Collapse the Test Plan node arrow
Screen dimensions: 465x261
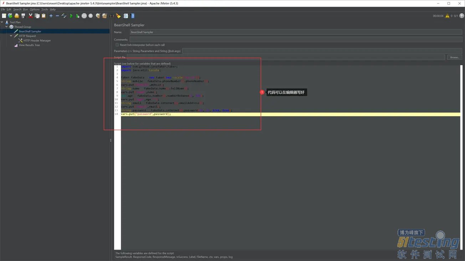[2, 22]
